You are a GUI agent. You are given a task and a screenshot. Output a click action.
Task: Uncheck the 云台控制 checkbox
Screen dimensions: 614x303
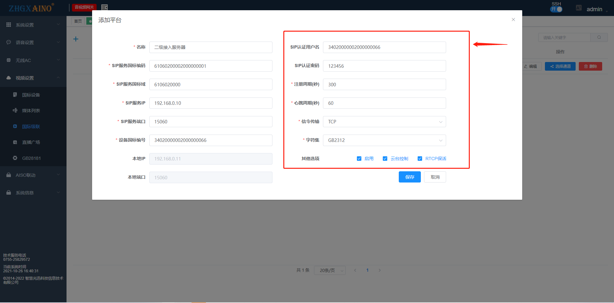(x=385, y=159)
